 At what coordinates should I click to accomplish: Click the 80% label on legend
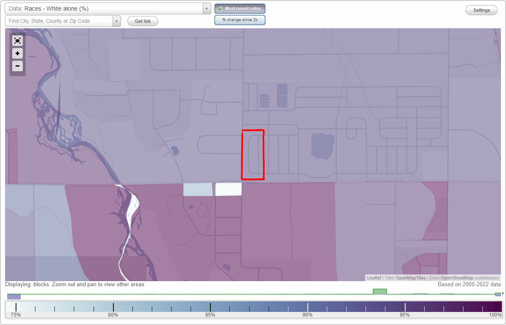[113, 315]
